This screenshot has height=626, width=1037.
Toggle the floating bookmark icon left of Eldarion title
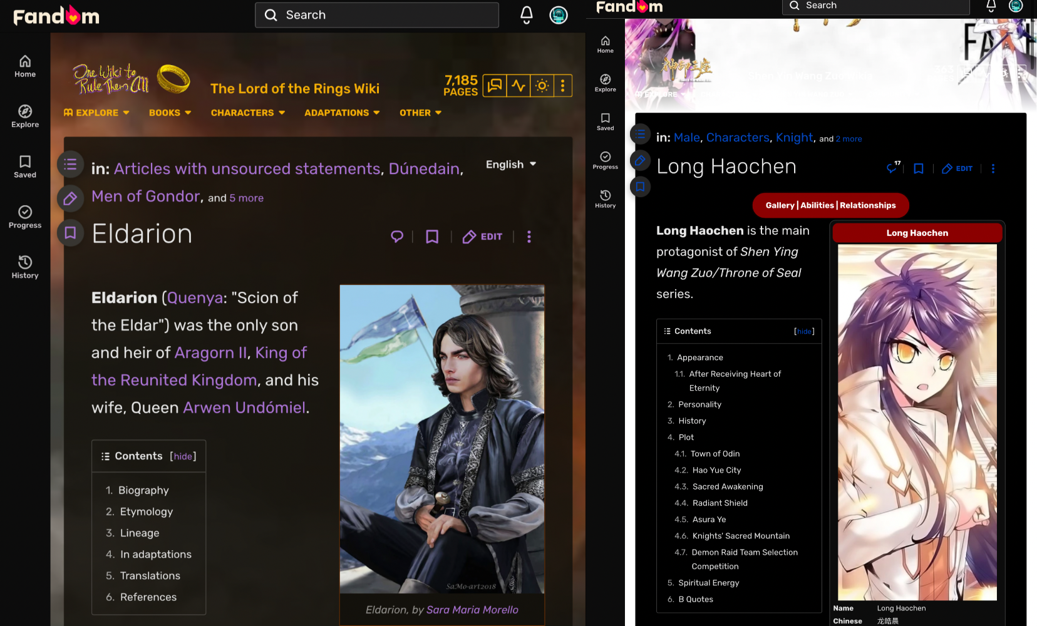click(x=70, y=233)
